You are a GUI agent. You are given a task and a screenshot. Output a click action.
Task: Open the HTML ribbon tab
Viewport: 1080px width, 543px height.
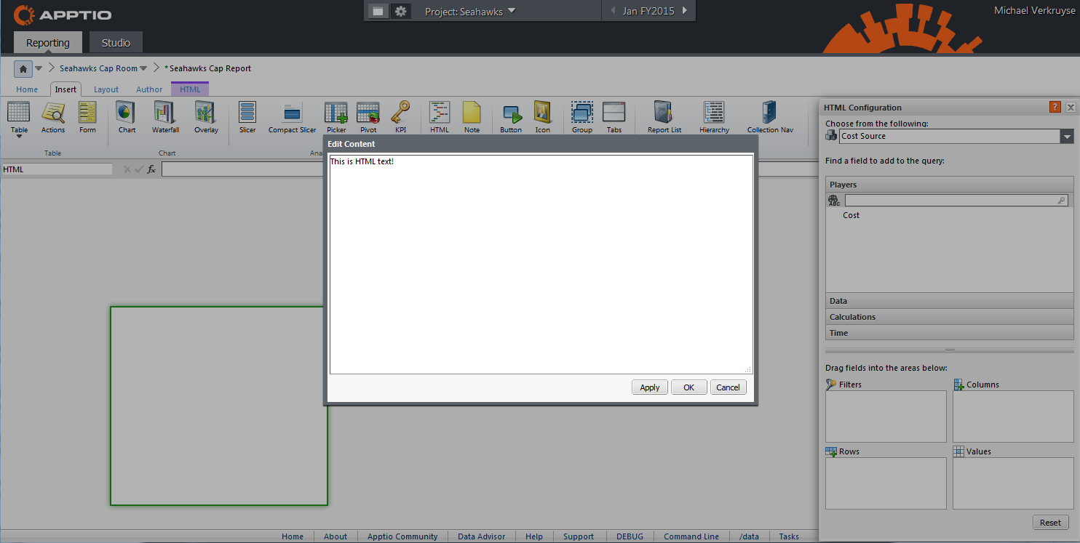coord(190,89)
